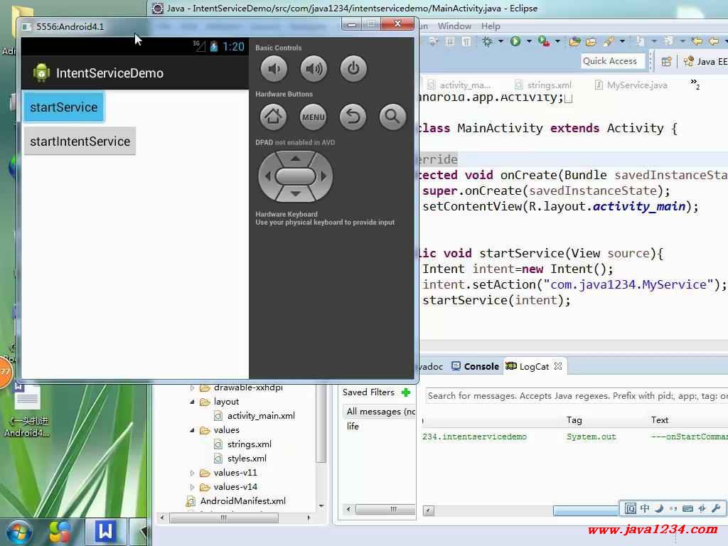Tap the DPAD left arrow
Image resolution: width=728 pixels, height=546 pixels.
click(267, 176)
